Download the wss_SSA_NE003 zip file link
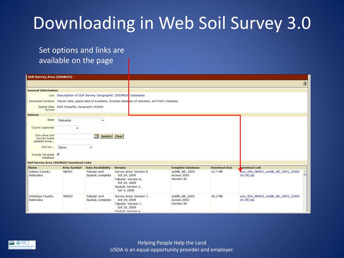The height and width of the screenshot is (258, 344). pos(270,198)
